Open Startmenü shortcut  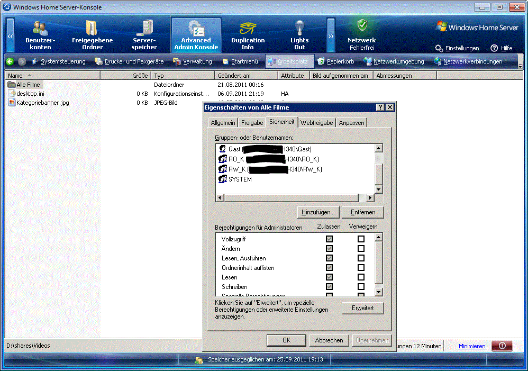click(x=240, y=61)
